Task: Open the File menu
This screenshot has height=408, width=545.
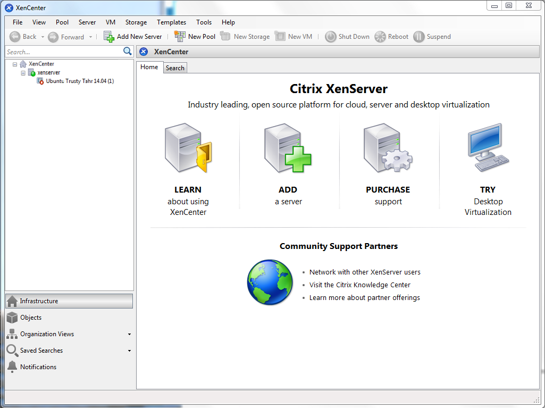Action: point(18,22)
